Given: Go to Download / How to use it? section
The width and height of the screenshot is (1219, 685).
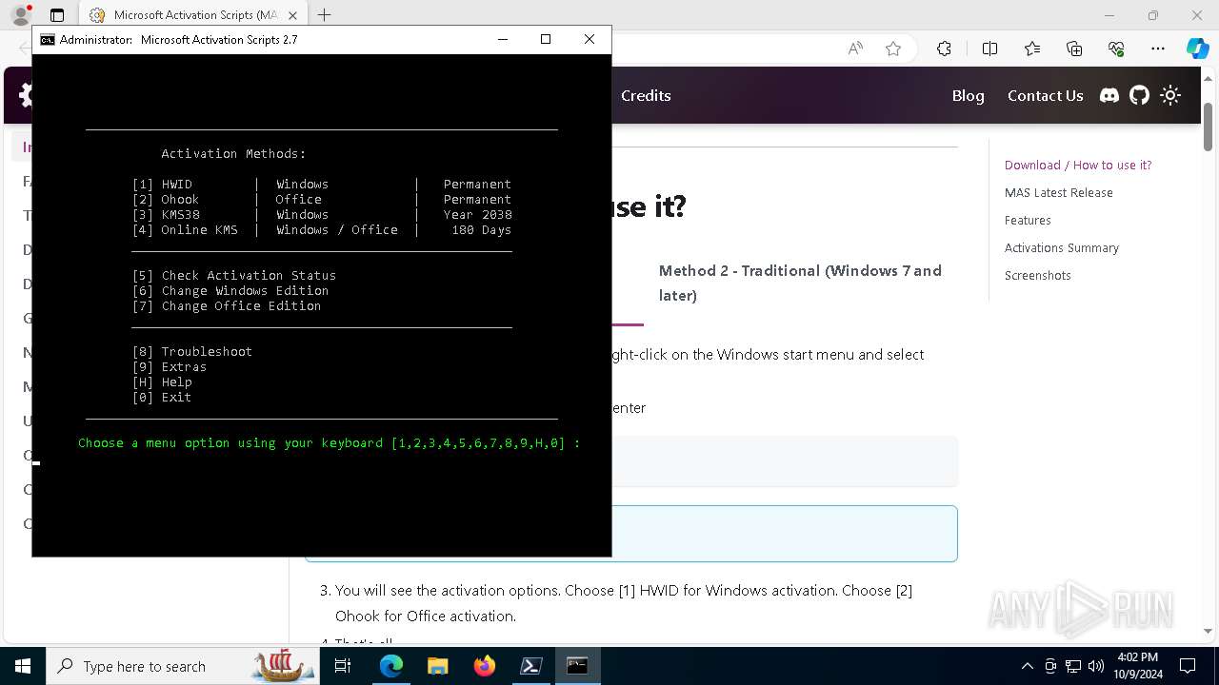Looking at the screenshot, I should (1078, 165).
